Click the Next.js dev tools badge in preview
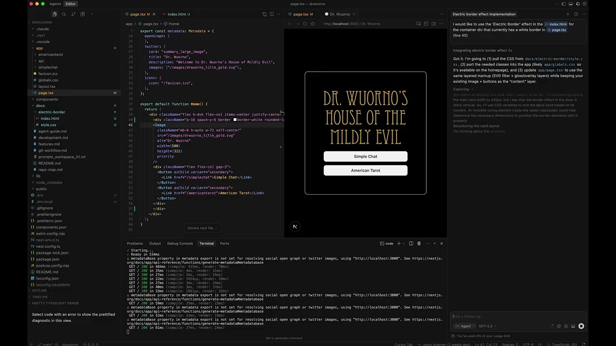 [x=295, y=226]
